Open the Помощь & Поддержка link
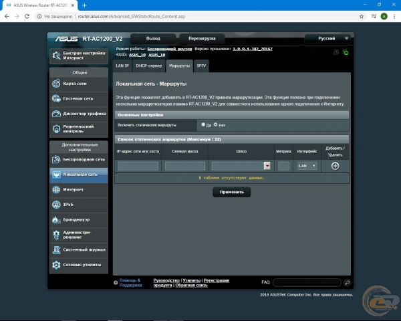This screenshot has width=401, height=321. (x=130, y=283)
